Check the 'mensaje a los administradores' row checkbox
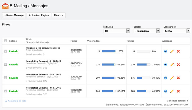This screenshot has height=110, width=192. point(6,51)
